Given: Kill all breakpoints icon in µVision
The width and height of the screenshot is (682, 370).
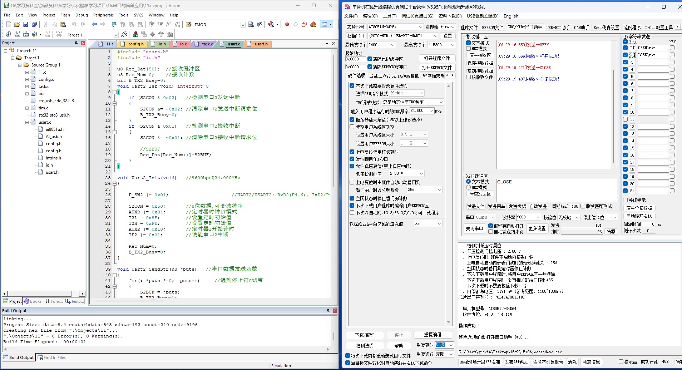Looking at the screenshot, I should point(313,24).
